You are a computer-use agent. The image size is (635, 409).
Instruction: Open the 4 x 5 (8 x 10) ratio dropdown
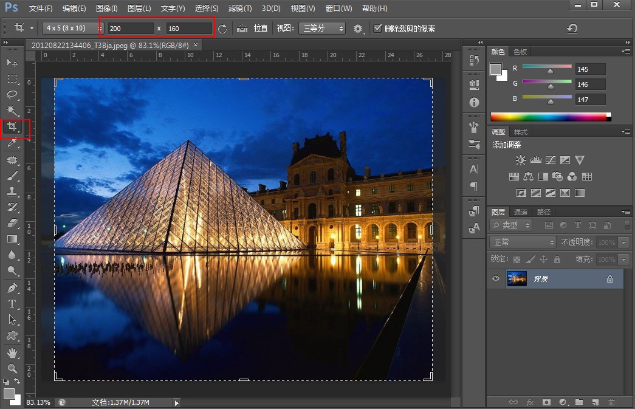pyautogui.click(x=73, y=29)
